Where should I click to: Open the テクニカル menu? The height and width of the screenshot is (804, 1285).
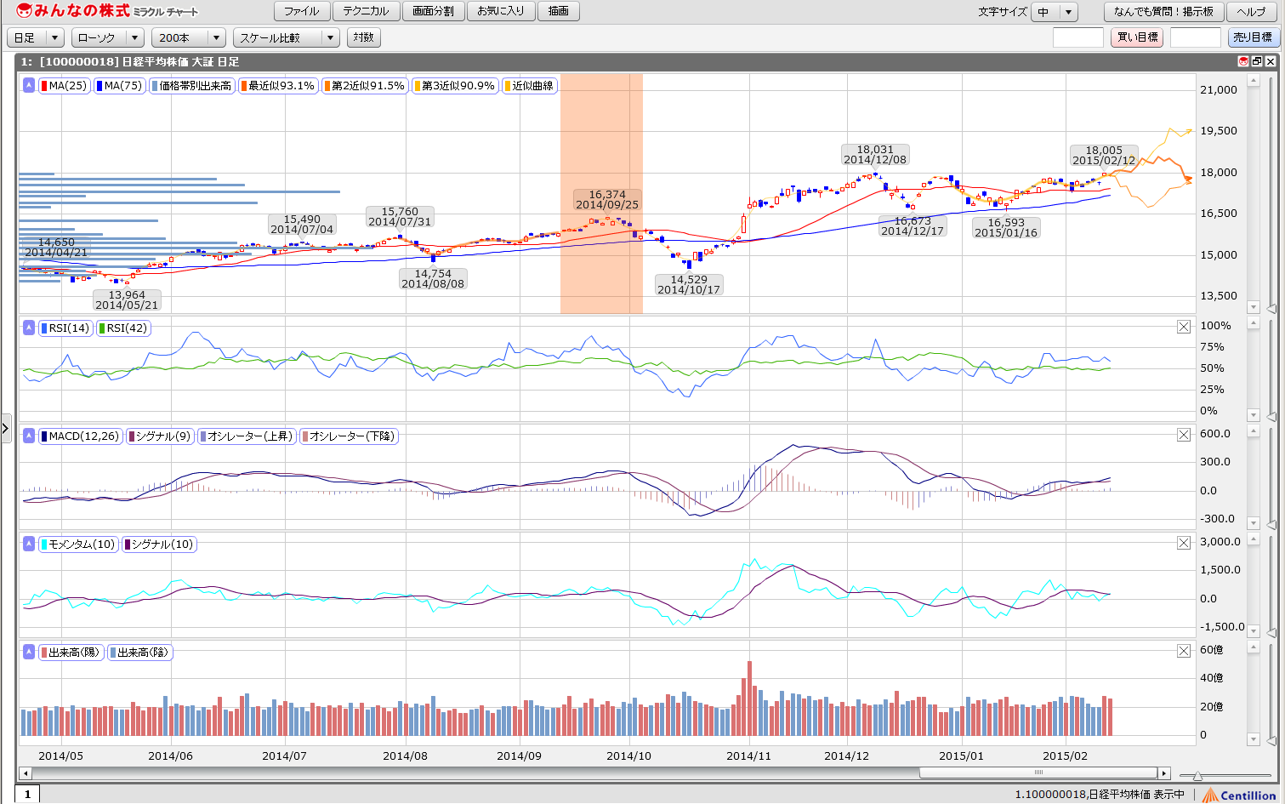(366, 11)
